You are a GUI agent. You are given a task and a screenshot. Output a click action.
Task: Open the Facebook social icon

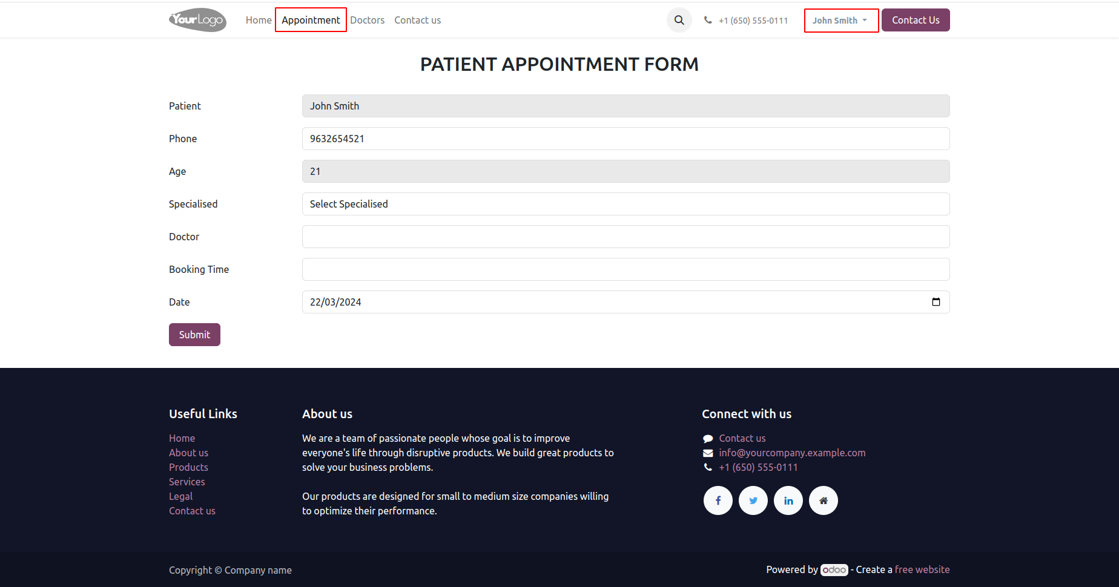pyautogui.click(x=718, y=500)
